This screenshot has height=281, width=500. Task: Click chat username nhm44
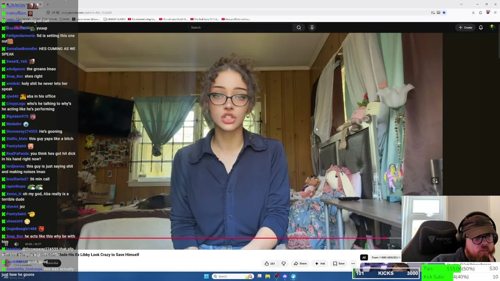point(12,206)
